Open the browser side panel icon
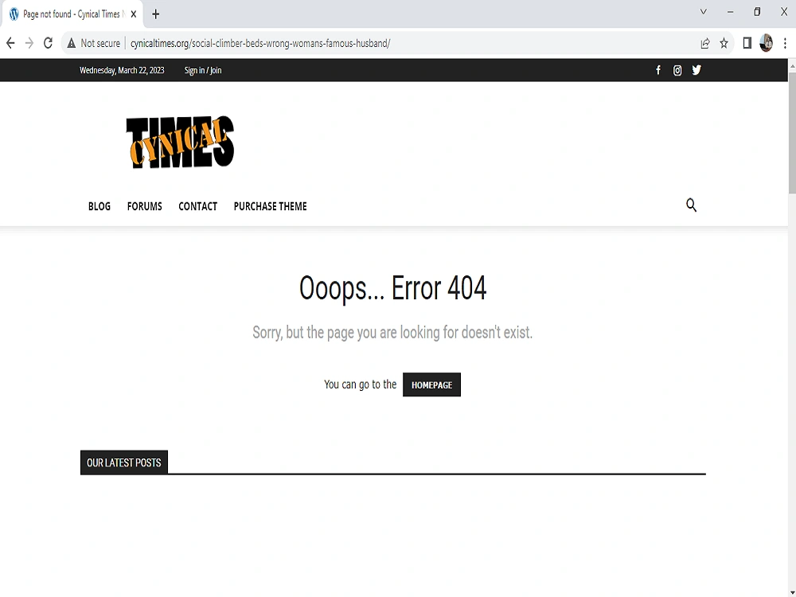The image size is (796, 597). click(747, 43)
